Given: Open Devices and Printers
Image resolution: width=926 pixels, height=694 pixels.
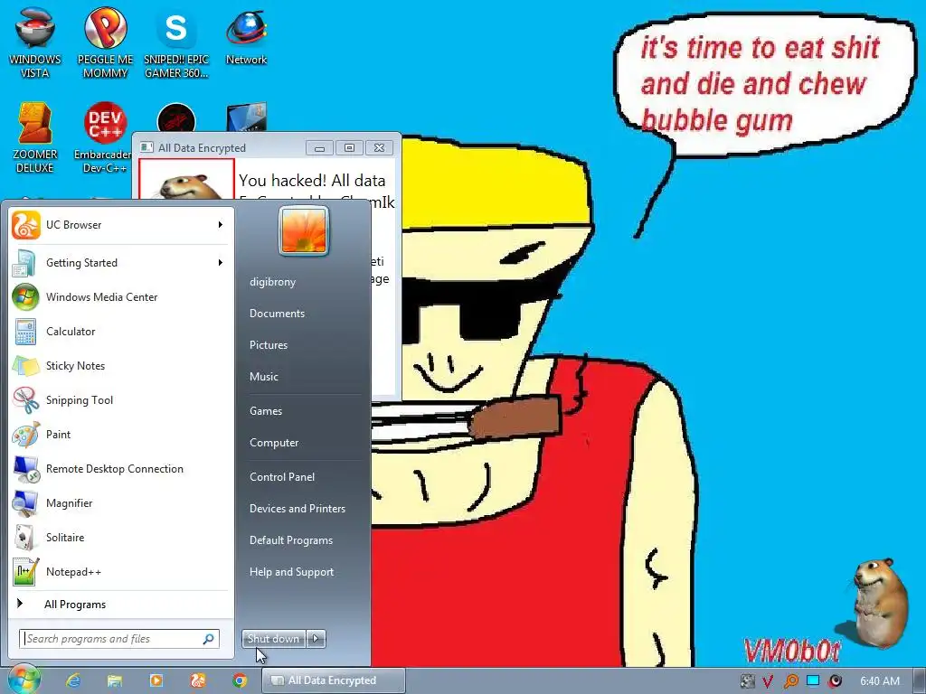Looking at the screenshot, I should (x=298, y=509).
